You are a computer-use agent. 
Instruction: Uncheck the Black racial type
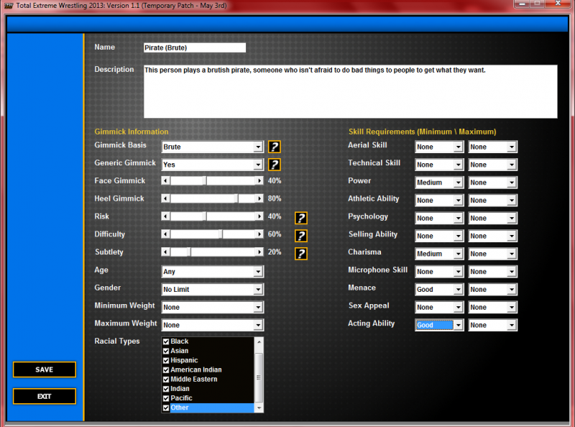(166, 341)
